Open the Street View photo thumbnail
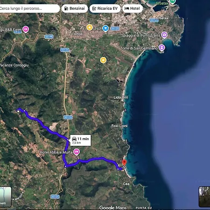210x210 pixels. [204, 196]
